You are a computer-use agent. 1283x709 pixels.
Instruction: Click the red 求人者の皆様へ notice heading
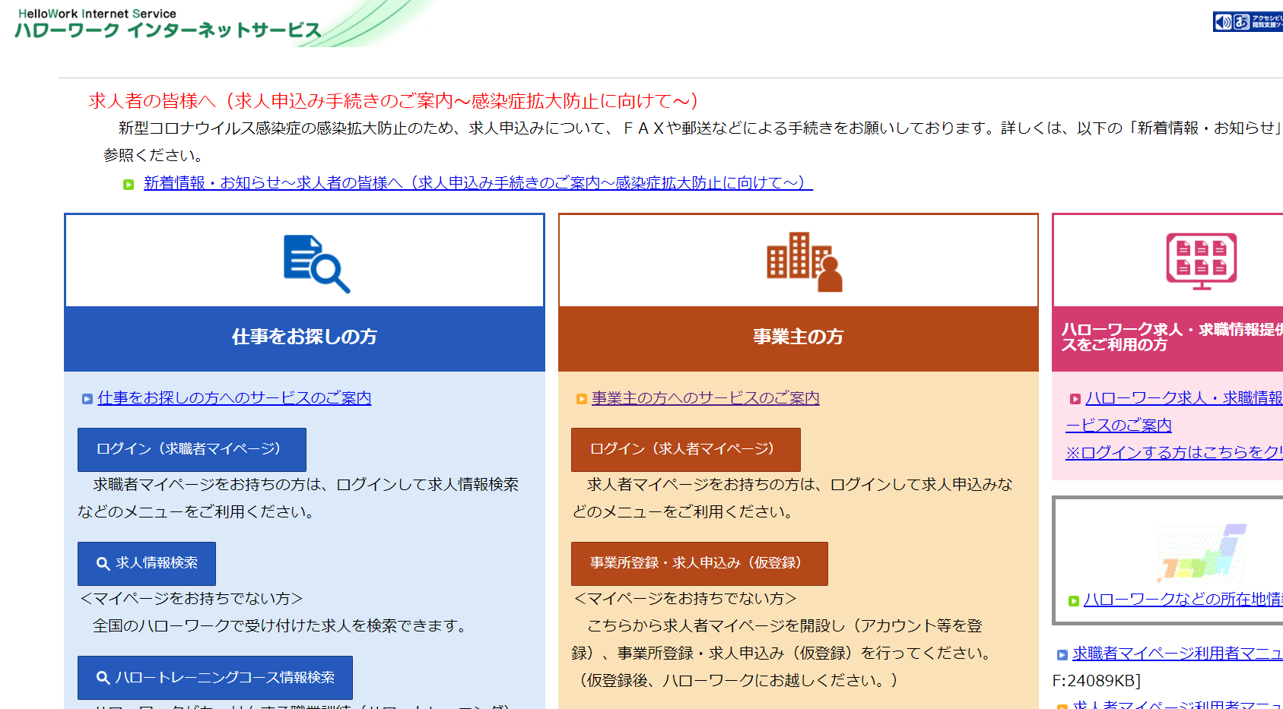click(x=393, y=101)
